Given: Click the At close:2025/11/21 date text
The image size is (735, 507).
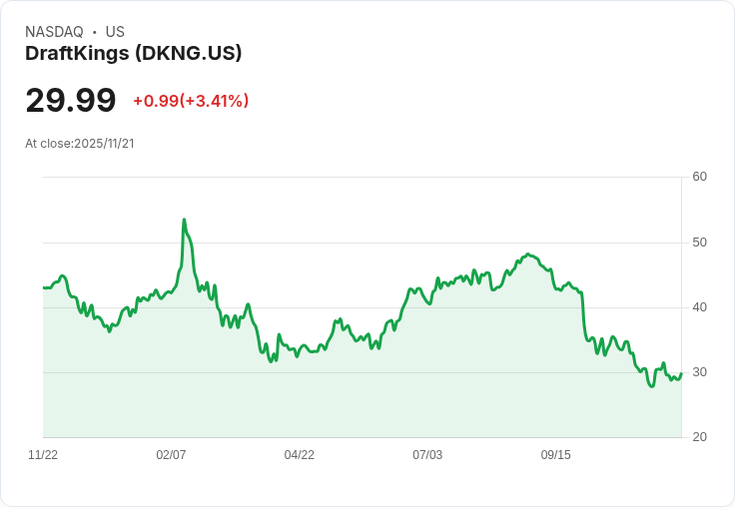Looking at the screenshot, I should tap(80, 144).
